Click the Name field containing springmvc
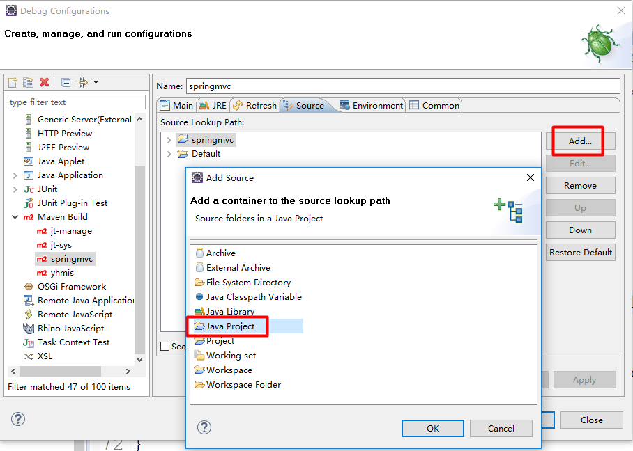633x451 pixels. 403,86
